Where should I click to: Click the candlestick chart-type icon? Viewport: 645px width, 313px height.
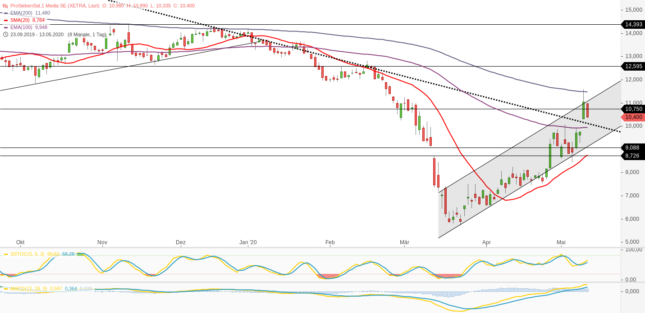tap(5, 6)
